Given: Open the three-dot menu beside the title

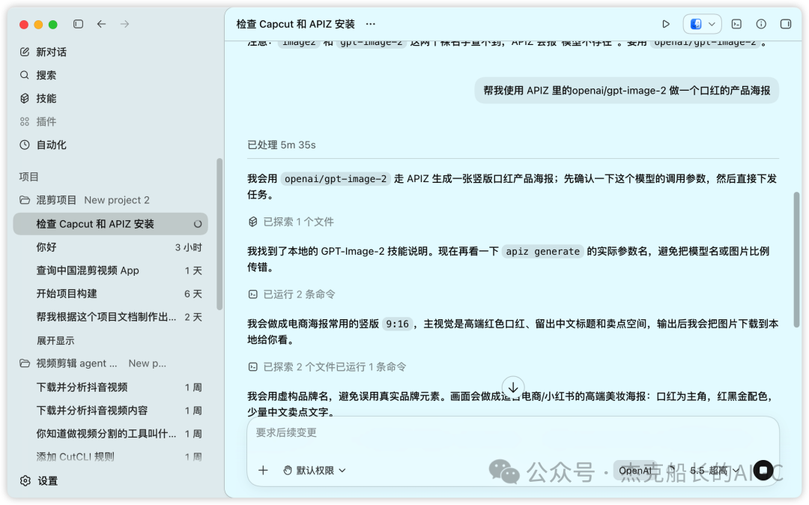Looking at the screenshot, I should click(371, 24).
